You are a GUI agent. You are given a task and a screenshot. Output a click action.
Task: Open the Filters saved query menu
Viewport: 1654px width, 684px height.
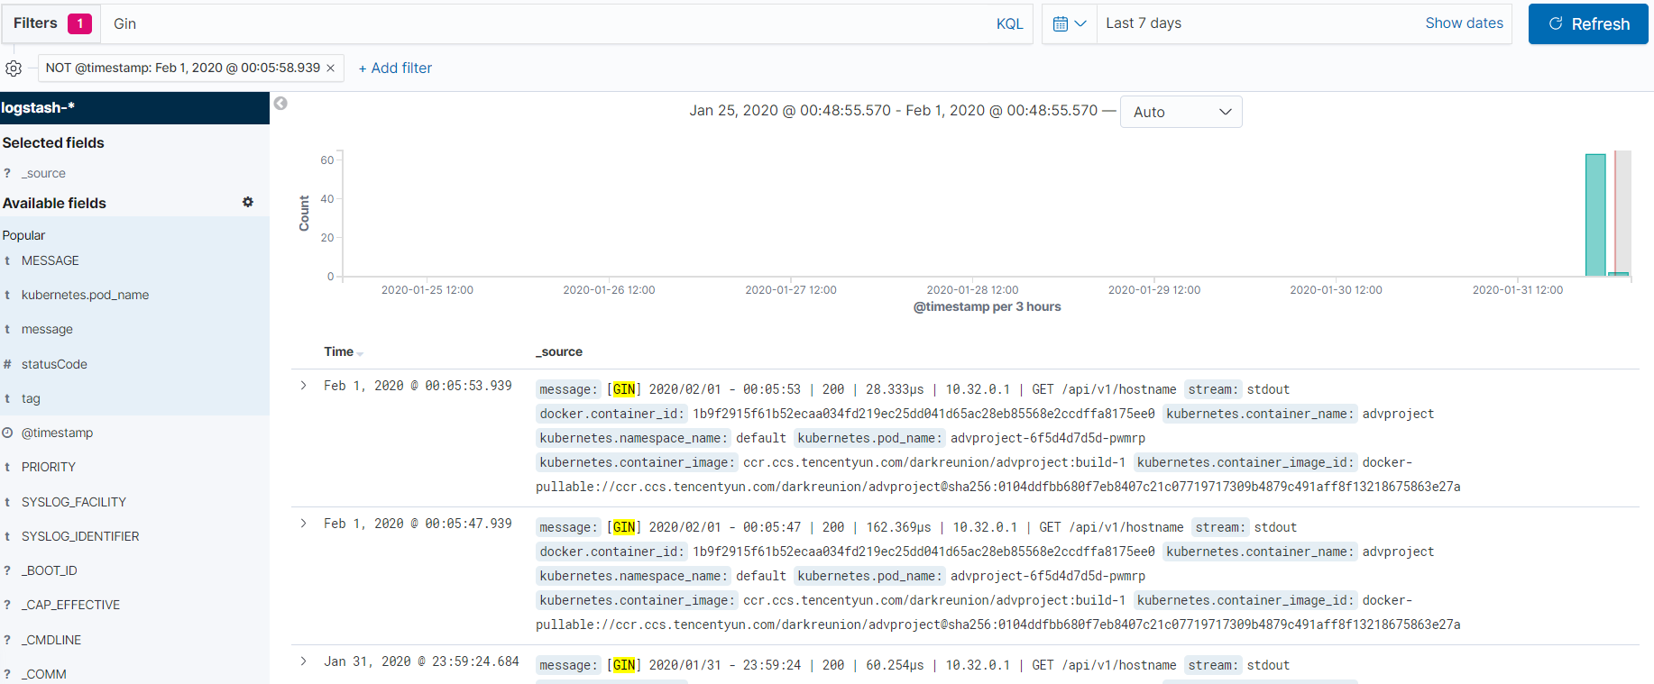point(51,23)
